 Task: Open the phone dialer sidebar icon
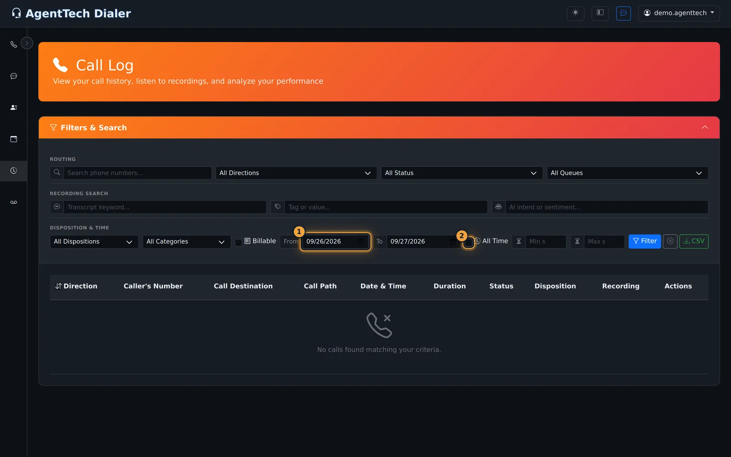(14, 44)
